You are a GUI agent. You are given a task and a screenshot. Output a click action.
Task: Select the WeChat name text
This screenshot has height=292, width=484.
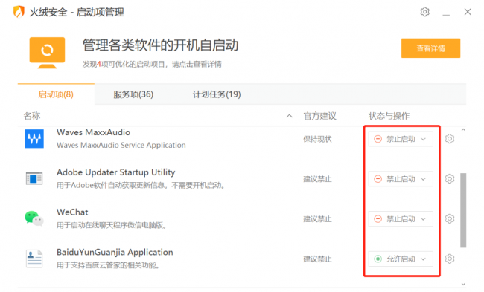click(72, 212)
